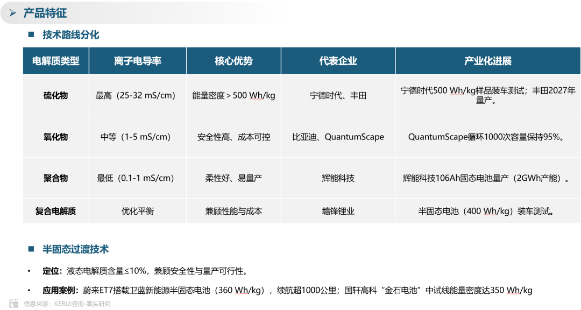Click the 离子电导率 column header
This screenshot has width=581, height=310.
(x=138, y=61)
